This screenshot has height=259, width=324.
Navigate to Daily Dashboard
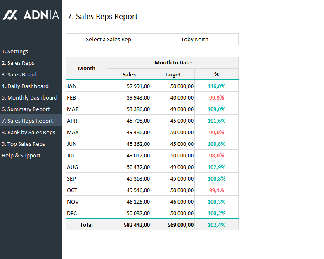click(x=25, y=86)
